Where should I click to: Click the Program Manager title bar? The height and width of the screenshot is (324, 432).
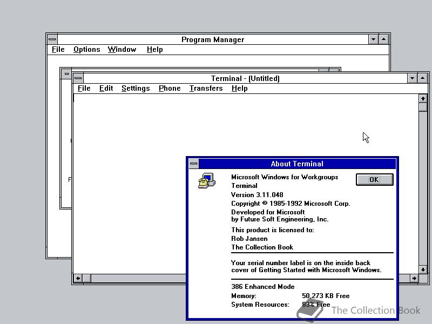(213, 39)
